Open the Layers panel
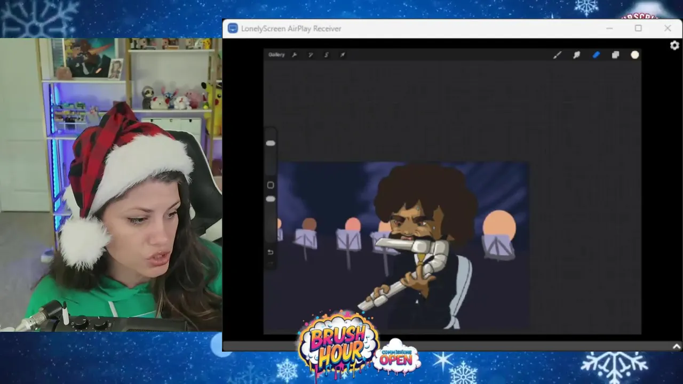Screen dimensions: 683x384 point(615,55)
